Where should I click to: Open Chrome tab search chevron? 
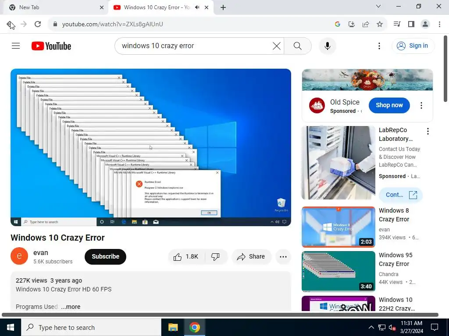coord(378,6)
